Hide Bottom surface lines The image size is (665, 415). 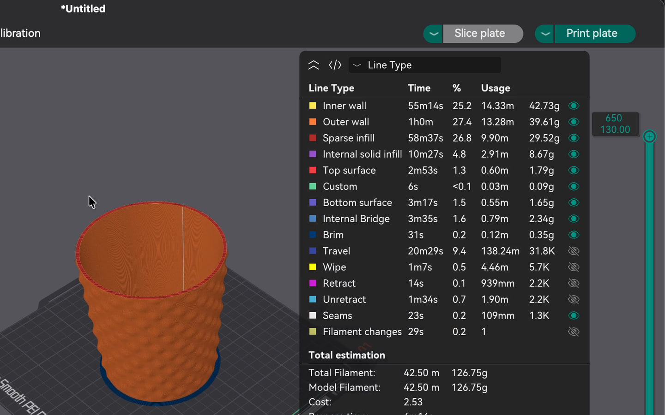pyautogui.click(x=574, y=202)
